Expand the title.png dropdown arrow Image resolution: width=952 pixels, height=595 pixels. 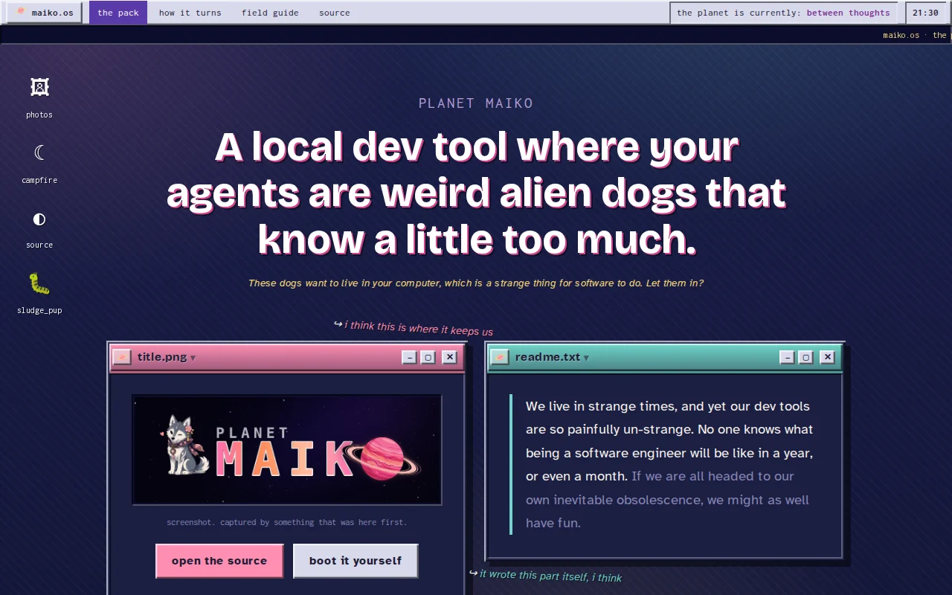pos(193,358)
